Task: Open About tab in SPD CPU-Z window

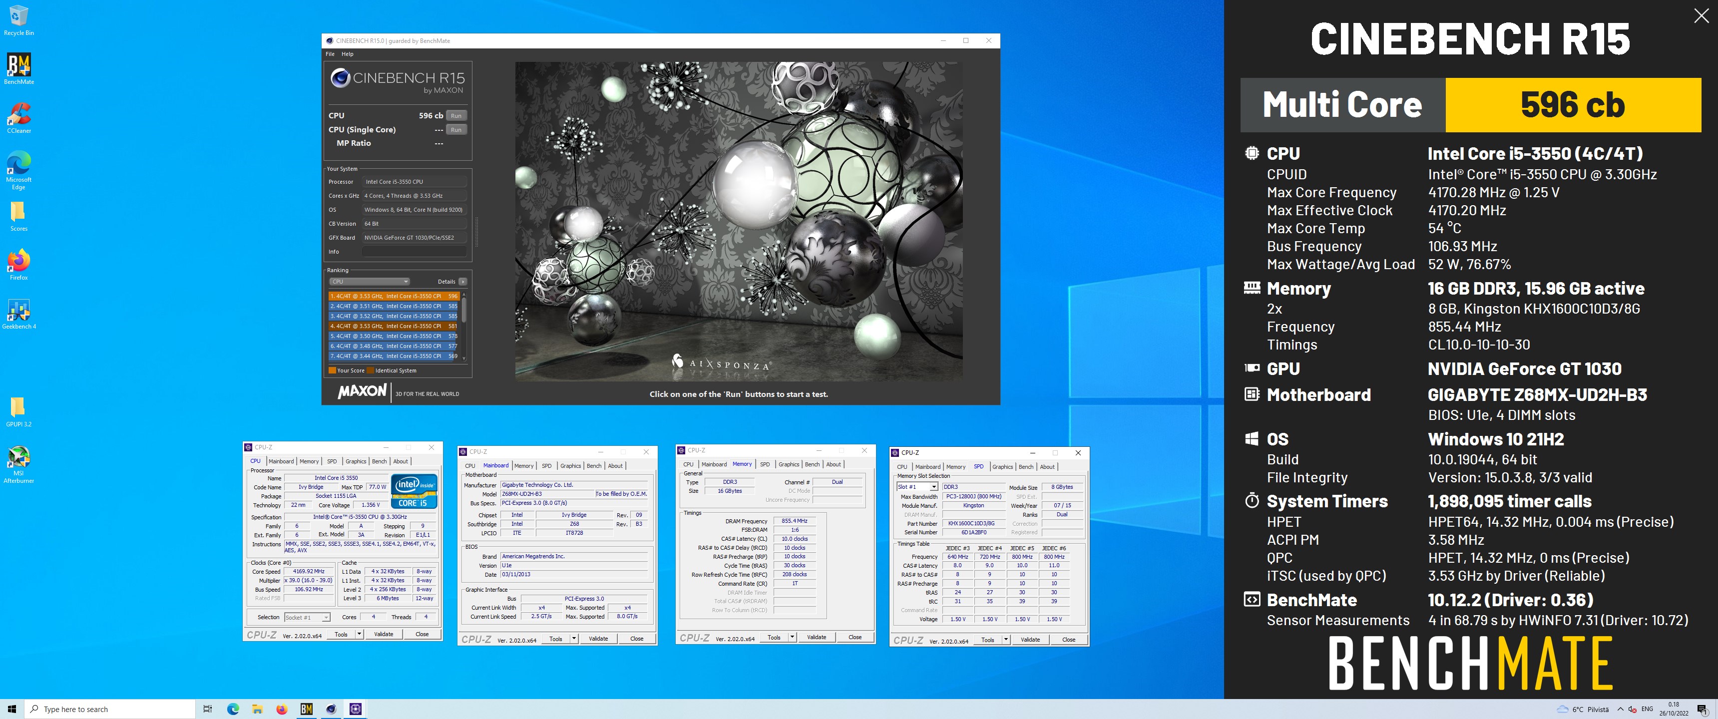Action: pos(1047,467)
